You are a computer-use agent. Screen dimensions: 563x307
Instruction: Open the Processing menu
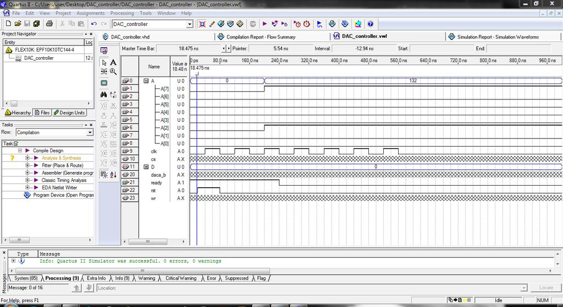point(122,13)
